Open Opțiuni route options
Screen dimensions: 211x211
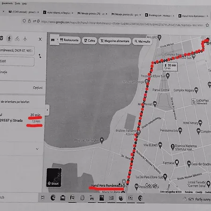(x=38, y=88)
